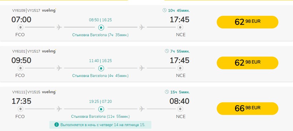The height and width of the screenshot is (131, 293).
Task: Select the 62.98 EUR fare for 07:00 flight
Action: pos(247,22)
